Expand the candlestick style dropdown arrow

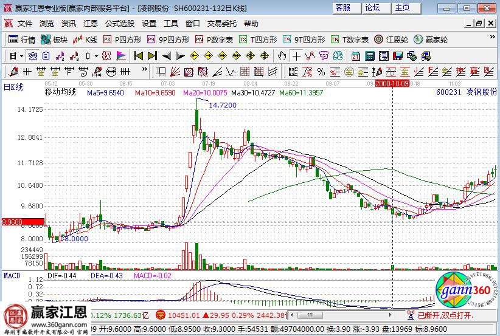(96, 56)
